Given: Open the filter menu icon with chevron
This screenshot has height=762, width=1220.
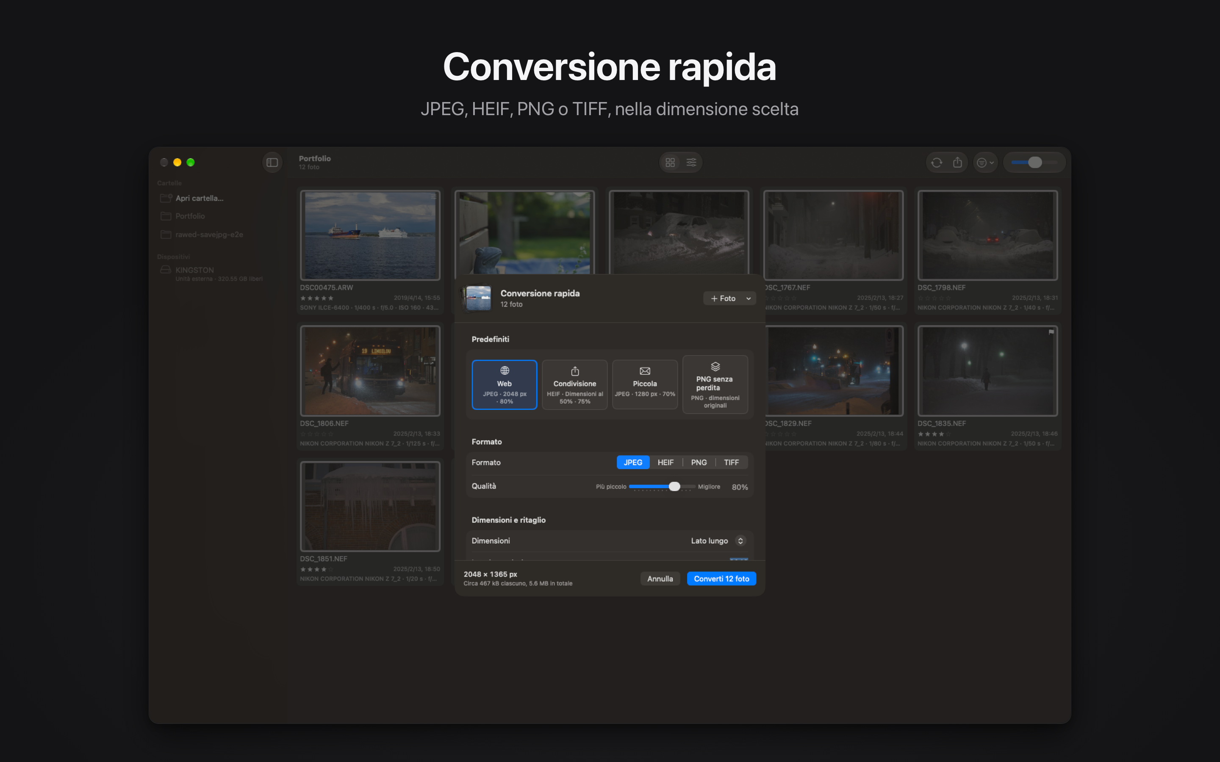Looking at the screenshot, I should tap(985, 162).
